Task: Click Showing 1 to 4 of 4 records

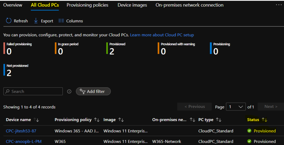Action: point(29,107)
